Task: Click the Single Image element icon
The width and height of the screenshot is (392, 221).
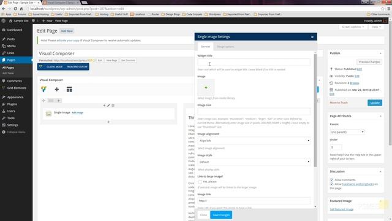Action: coord(48,114)
